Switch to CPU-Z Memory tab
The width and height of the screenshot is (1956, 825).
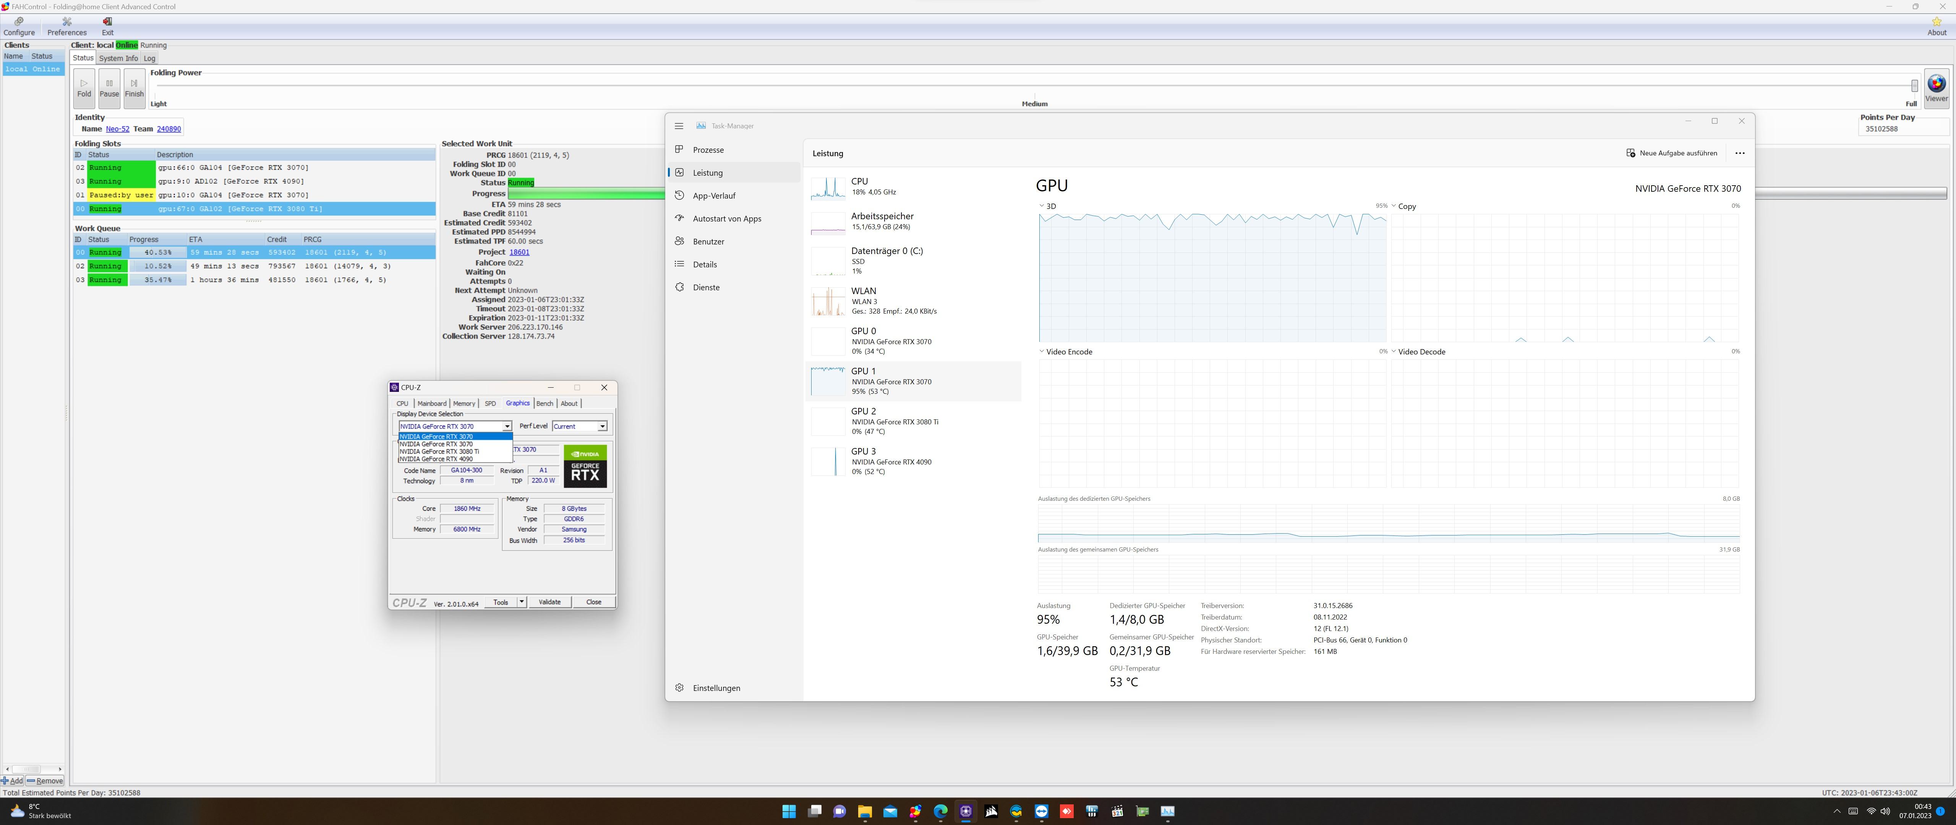pos(464,404)
